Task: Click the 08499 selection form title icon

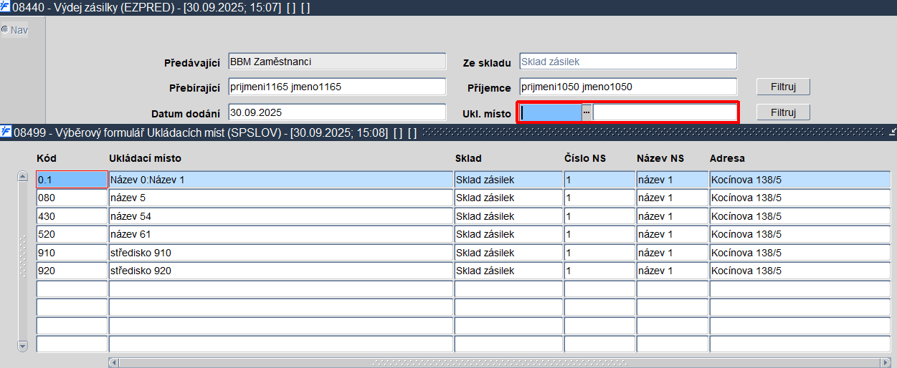Action: (6, 132)
